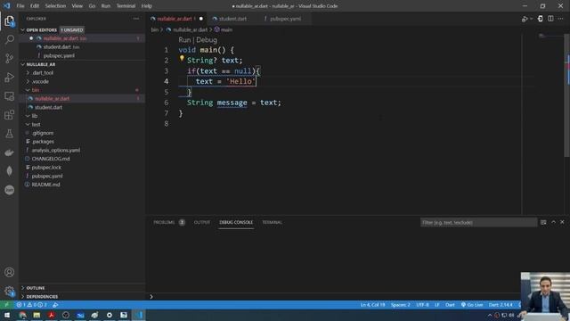Open Explorer panel More Actions ellipsis

pos(136,19)
